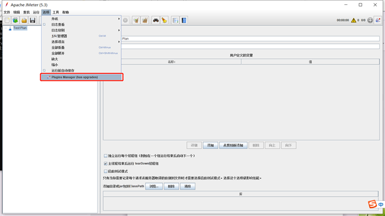Click the 0/0 thread count text

(363, 20)
